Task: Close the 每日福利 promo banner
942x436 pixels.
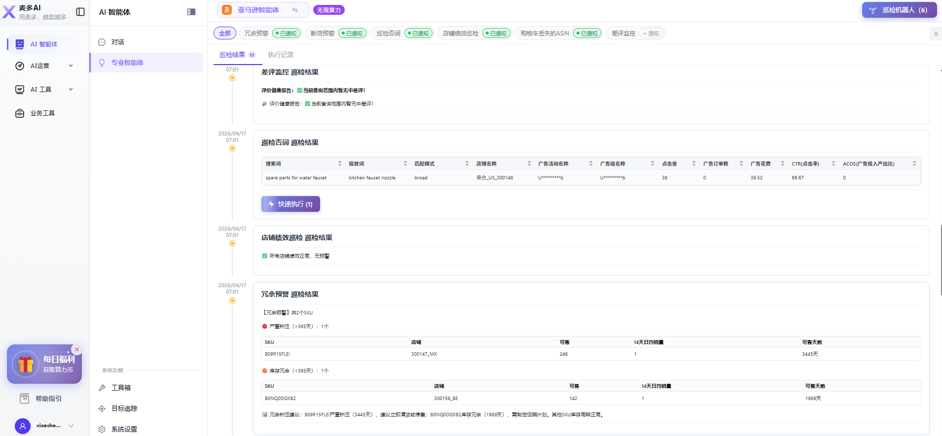Action: 77,349
